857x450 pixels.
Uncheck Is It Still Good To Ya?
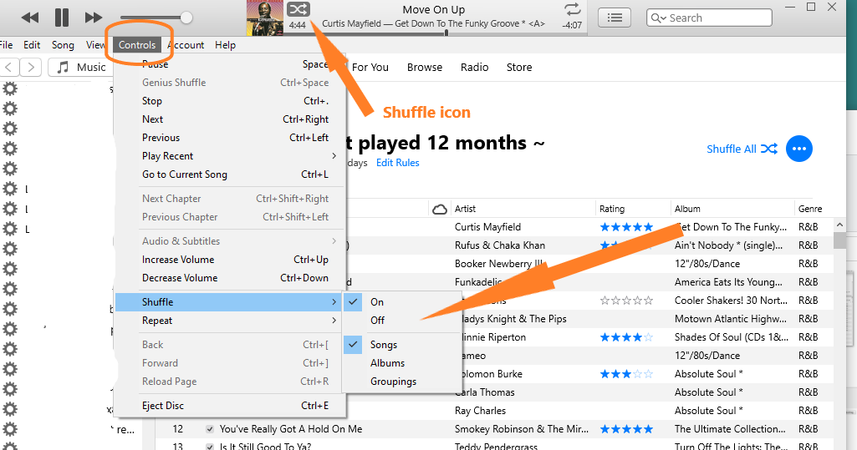tap(210, 447)
